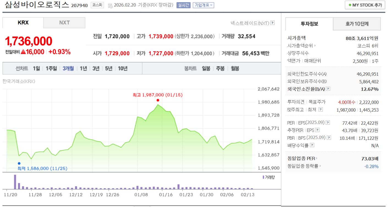Viewport: 388px width, 207px height.
Task: Click calendar icon before 2026.02.20 date
Action: tap(110, 5)
